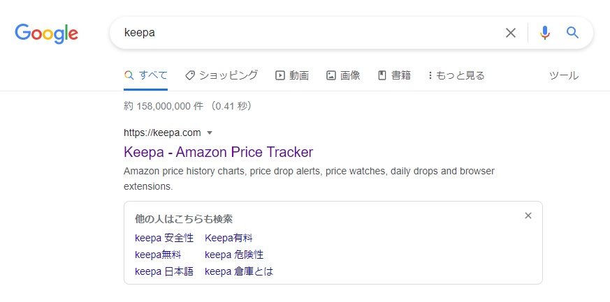Screen dimensions: 610x302
Task: Switch to the ショッピング tab
Action: (x=222, y=75)
